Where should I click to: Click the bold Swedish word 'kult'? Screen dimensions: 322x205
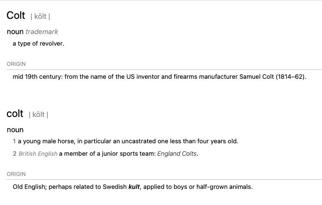(x=134, y=187)
